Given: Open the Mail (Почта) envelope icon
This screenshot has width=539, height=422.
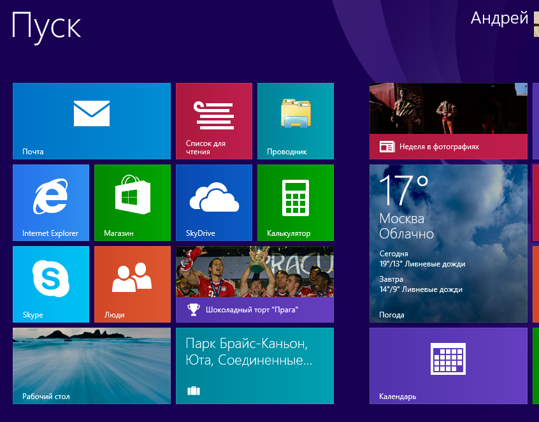Looking at the screenshot, I should (92, 113).
